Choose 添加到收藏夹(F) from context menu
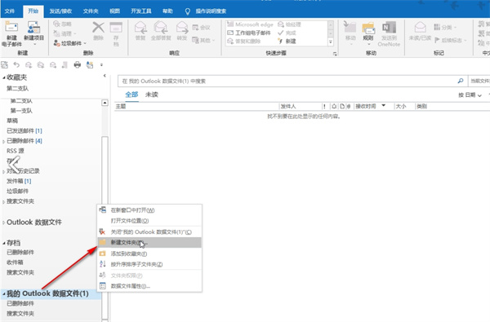 149,254
